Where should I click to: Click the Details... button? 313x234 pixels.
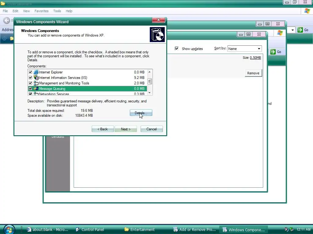click(141, 113)
